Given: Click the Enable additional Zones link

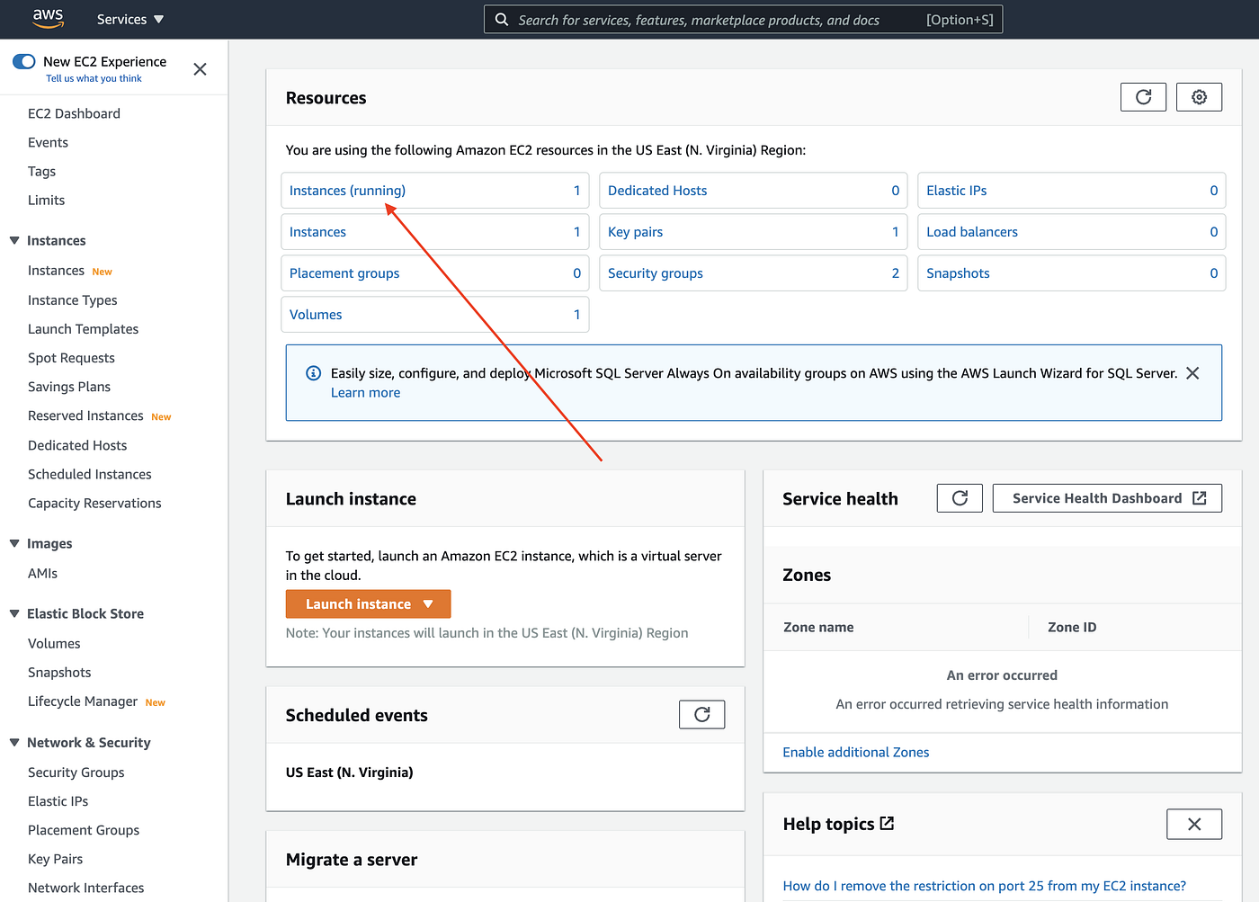Looking at the screenshot, I should pos(855,753).
